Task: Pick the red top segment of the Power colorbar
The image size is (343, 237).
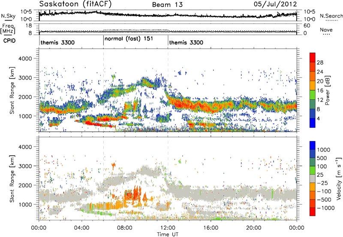Action: pyautogui.click(x=313, y=57)
